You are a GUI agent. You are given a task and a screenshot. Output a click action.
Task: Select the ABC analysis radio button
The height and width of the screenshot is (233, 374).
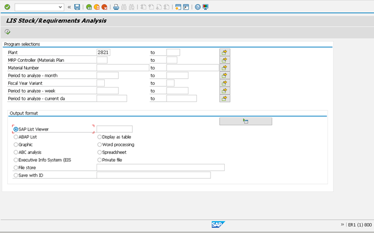click(16, 152)
